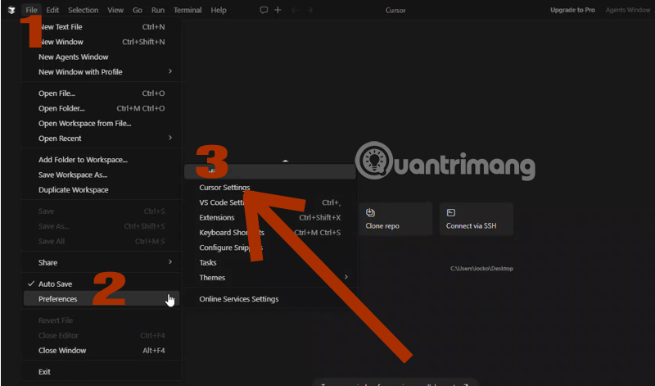
Task: Open the Terminal menu
Action: tap(187, 10)
